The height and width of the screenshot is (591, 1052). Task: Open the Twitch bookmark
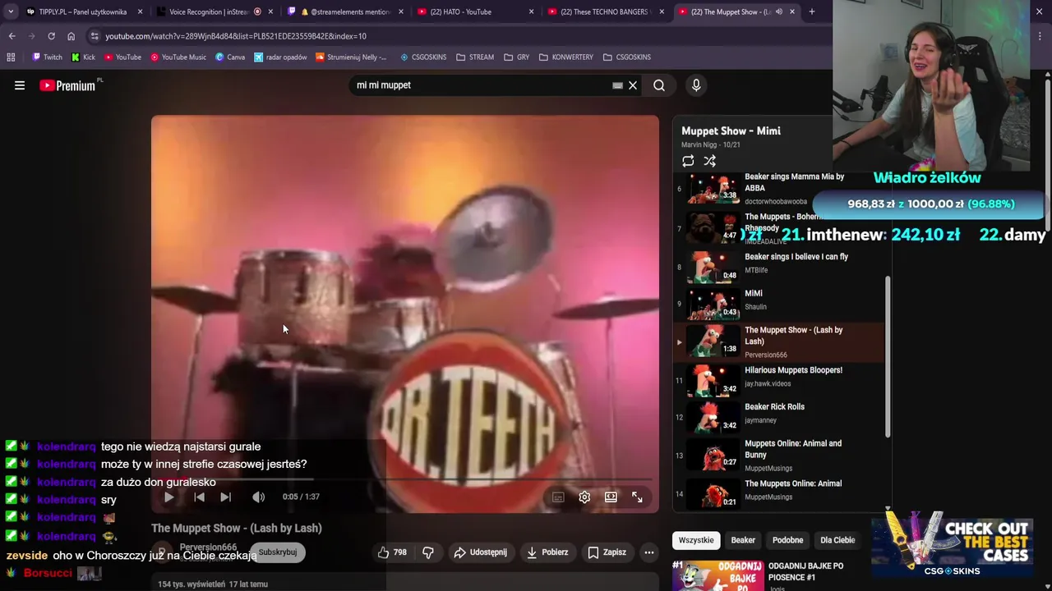point(47,57)
